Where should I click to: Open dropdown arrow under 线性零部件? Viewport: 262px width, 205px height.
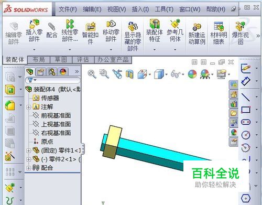coord(70,50)
